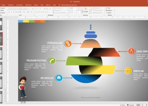Select the SIMPULAN heading text
The width and height of the screenshot is (148, 106).
(x=139, y=71)
